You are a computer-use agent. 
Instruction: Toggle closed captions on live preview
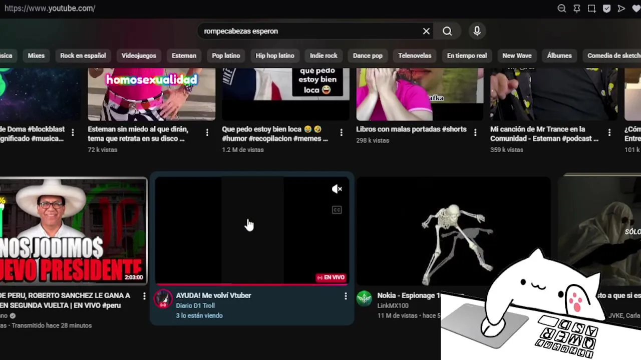pyautogui.click(x=337, y=210)
